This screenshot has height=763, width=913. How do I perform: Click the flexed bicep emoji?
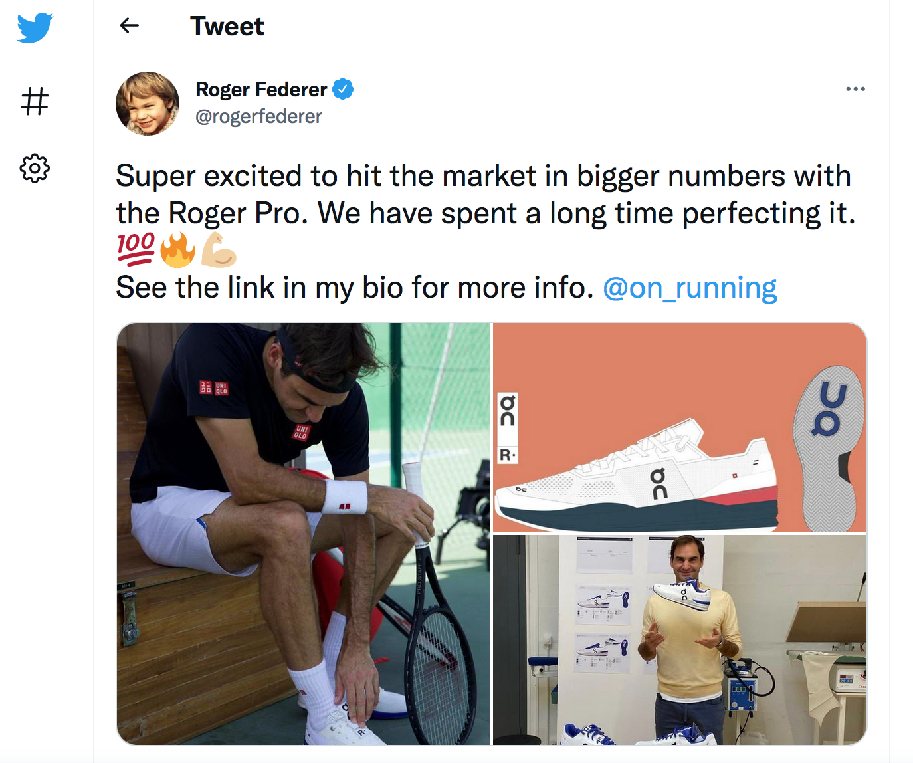219,249
